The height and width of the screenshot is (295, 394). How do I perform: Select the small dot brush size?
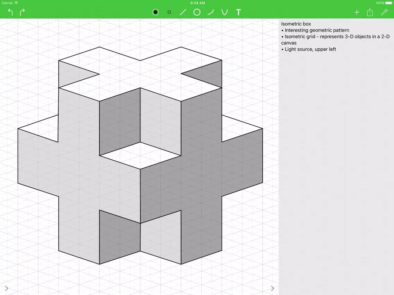(x=169, y=12)
